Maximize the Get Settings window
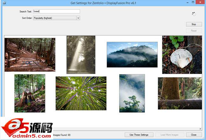This screenshot has height=140, width=206. coord(193,2)
